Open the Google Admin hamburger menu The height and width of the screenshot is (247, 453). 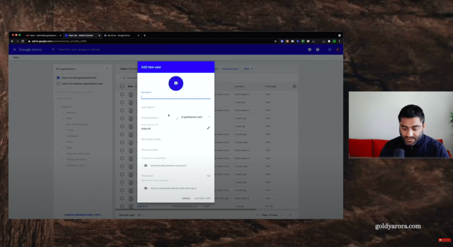click(15, 50)
